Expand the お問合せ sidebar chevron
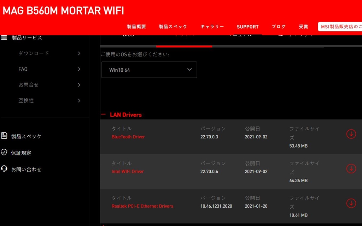The width and height of the screenshot is (362, 226). pos(79,85)
